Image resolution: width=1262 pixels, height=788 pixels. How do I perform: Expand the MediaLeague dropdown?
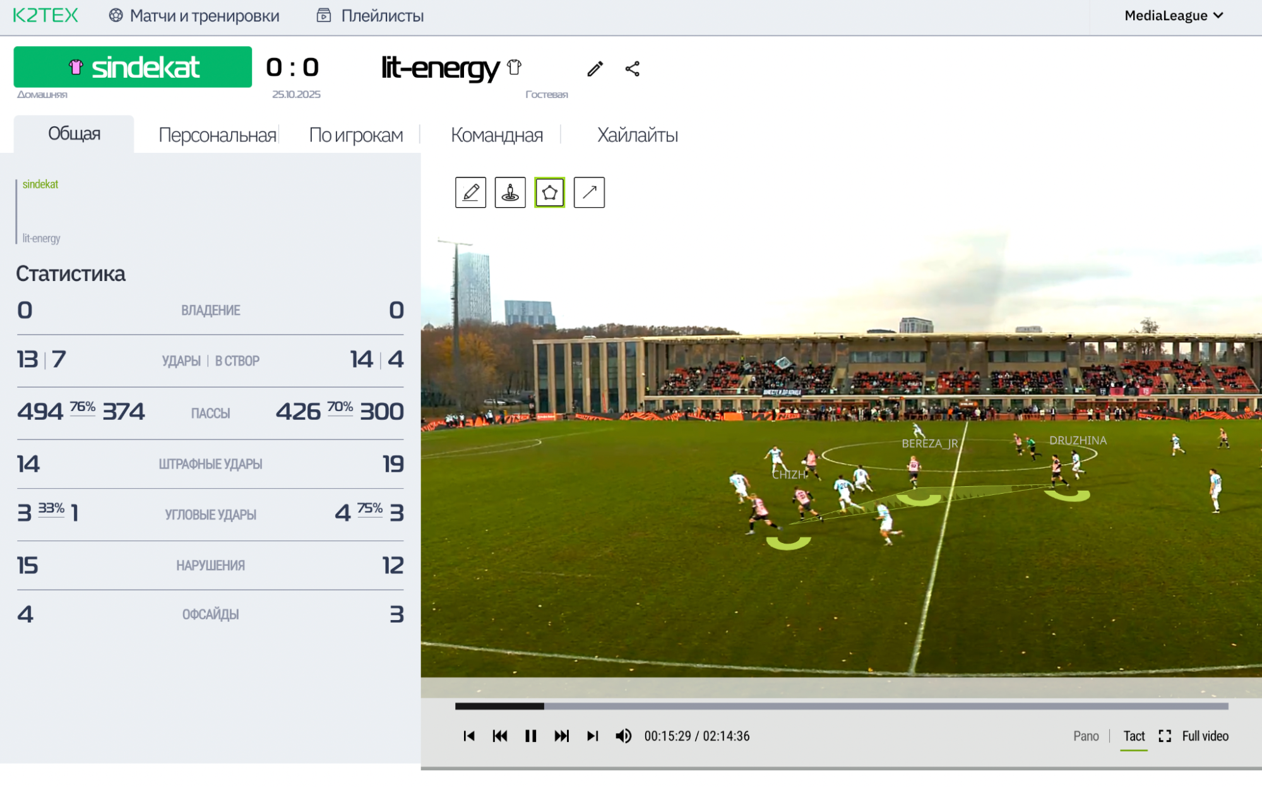[1174, 16]
